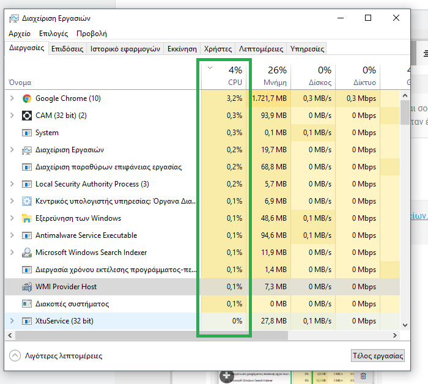
Task: Click icon of Διαχείριση παραθύρων επιφάνειας εργασίας
Action: pyautogui.click(x=27, y=167)
